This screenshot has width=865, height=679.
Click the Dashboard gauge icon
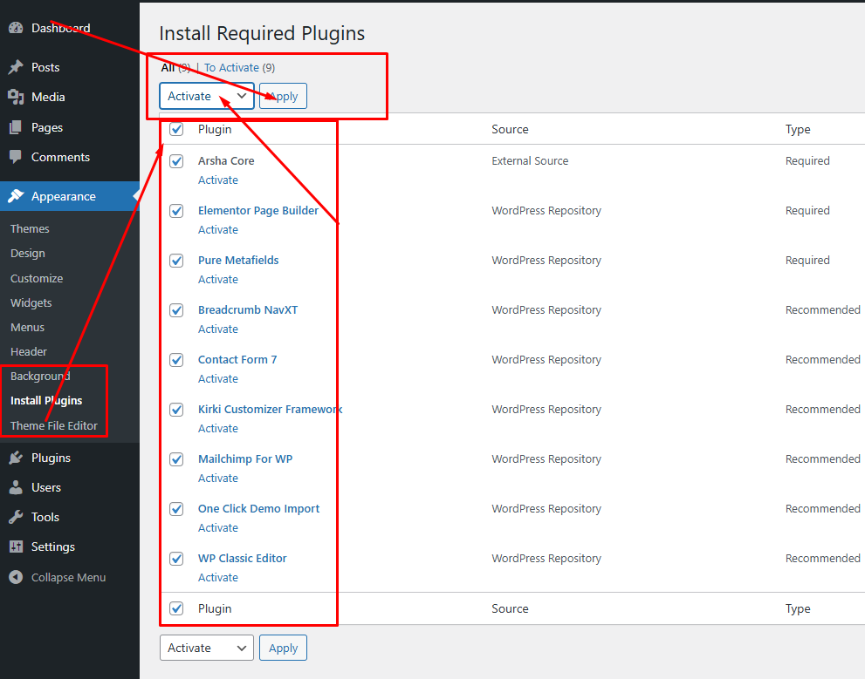(16, 28)
